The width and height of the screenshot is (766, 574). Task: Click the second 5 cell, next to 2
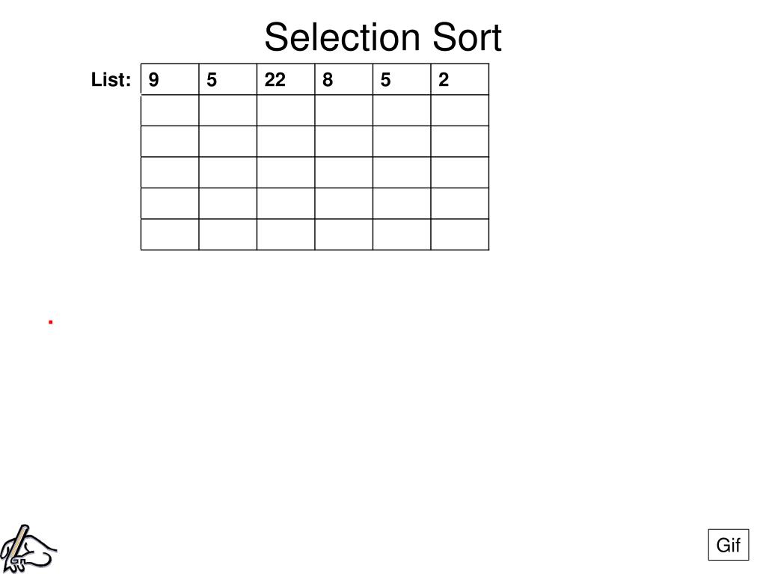402,79
